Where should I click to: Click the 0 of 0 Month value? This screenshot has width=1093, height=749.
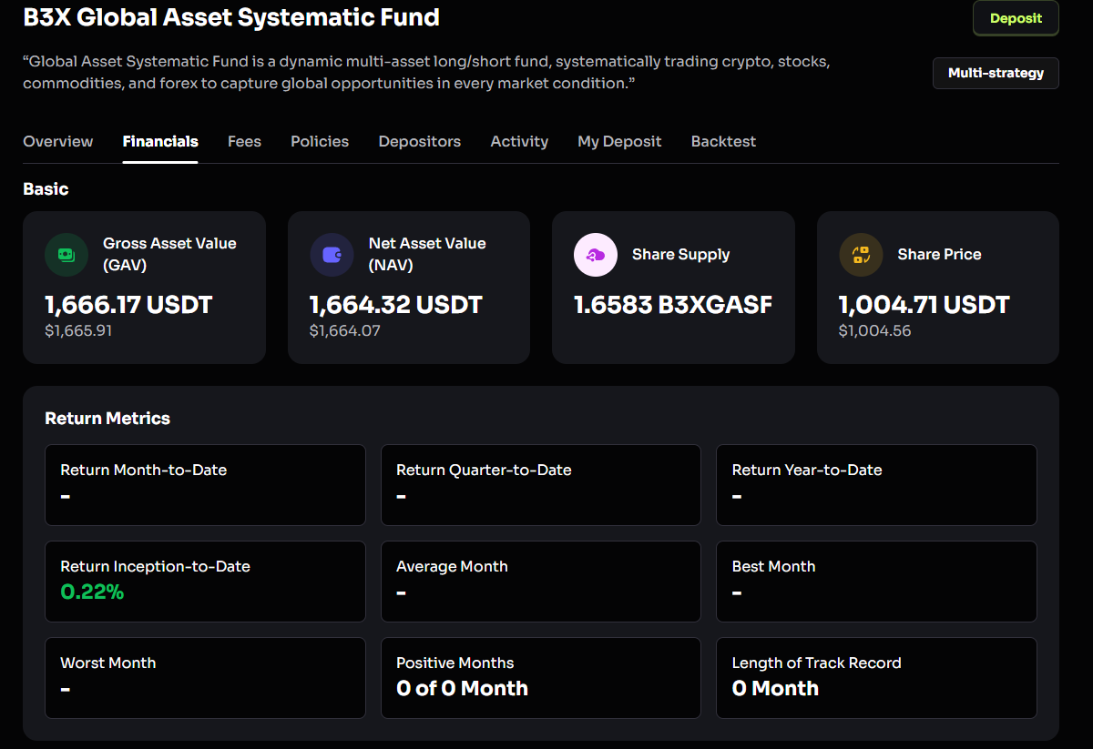tap(462, 688)
